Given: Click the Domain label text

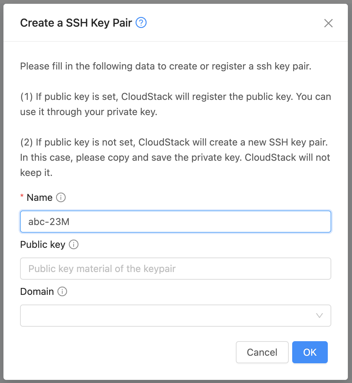Looking at the screenshot, I should 37,292.
